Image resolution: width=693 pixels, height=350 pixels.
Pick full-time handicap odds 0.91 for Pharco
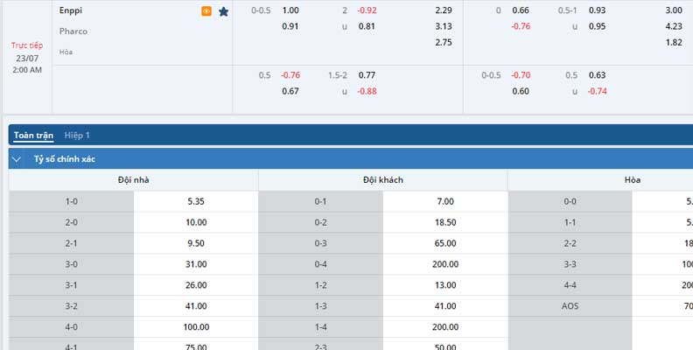[290, 26]
